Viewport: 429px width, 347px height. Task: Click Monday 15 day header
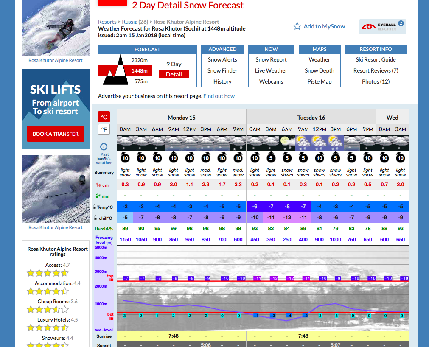point(182,118)
